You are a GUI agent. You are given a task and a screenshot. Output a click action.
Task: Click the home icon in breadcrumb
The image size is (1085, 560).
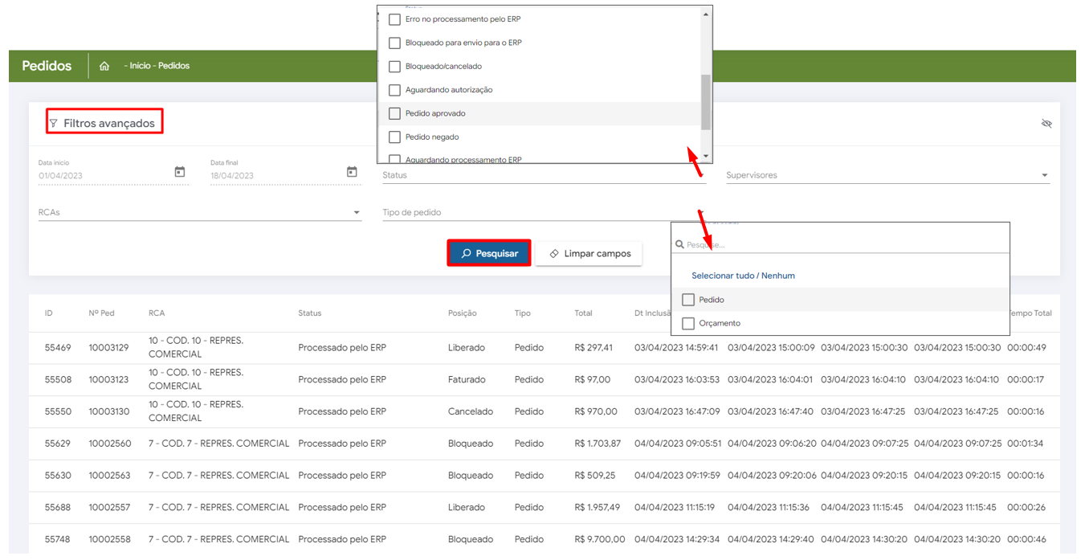pos(104,66)
